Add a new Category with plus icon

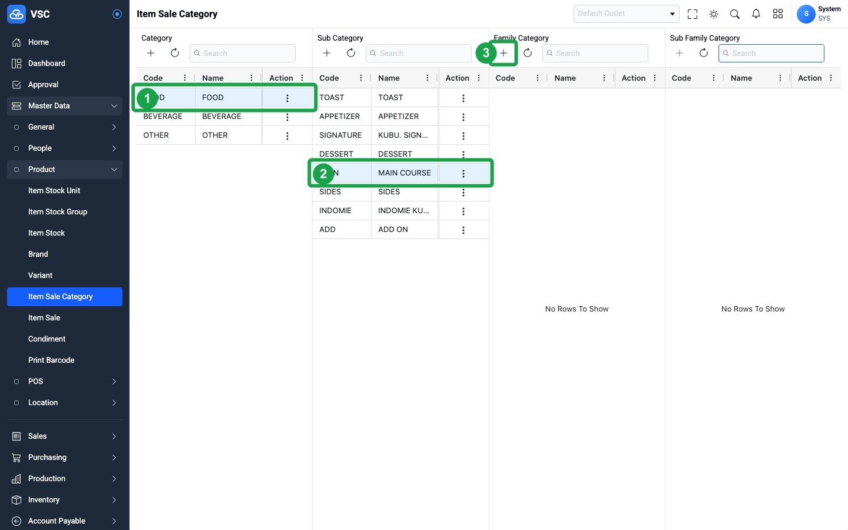pos(151,53)
